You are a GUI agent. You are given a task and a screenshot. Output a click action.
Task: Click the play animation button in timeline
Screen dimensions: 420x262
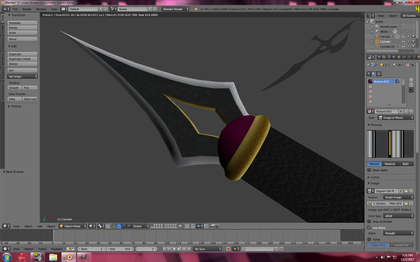pyautogui.click(x=179, y=249)
